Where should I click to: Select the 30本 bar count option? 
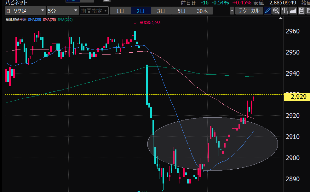(202, 11)
